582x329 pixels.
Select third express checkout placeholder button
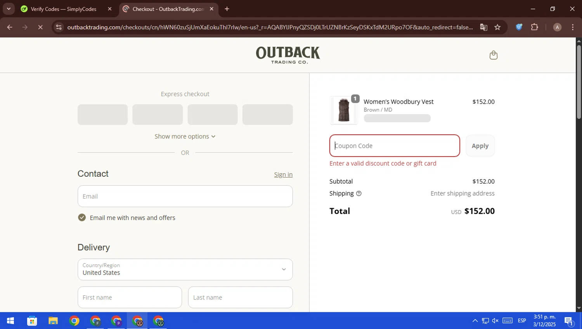point(213,115)
